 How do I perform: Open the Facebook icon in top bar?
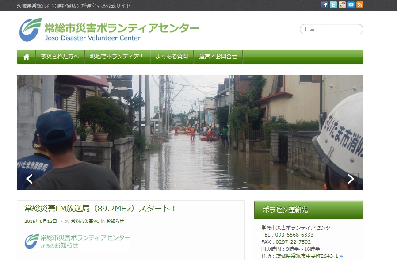coord(324,5)
